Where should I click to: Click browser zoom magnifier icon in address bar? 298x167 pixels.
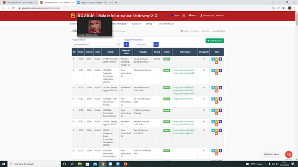pos(273,8)
